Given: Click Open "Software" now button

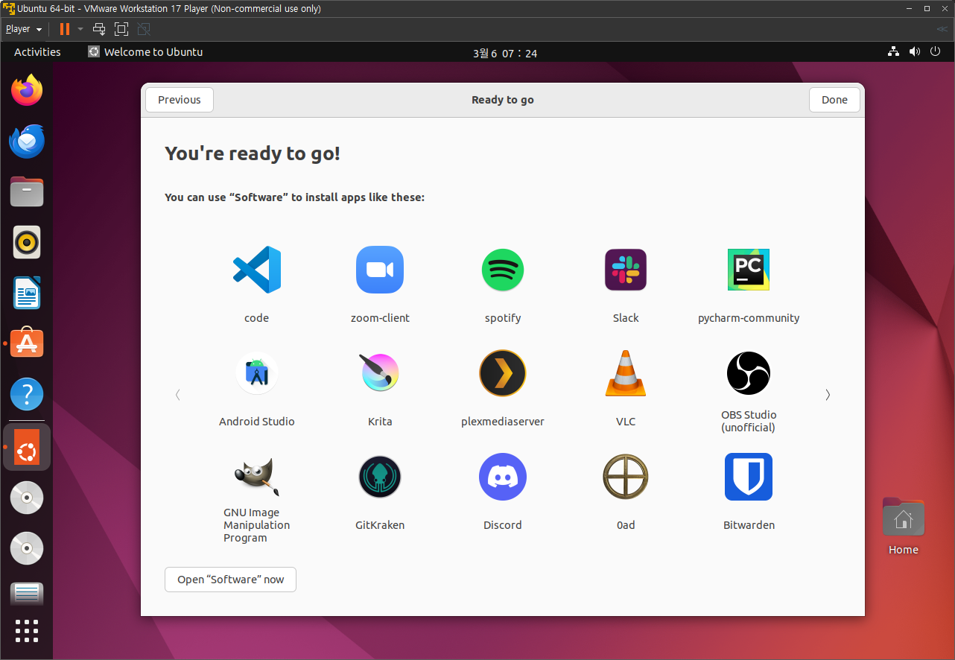Looking at the screenshot, I should point(230,580).
